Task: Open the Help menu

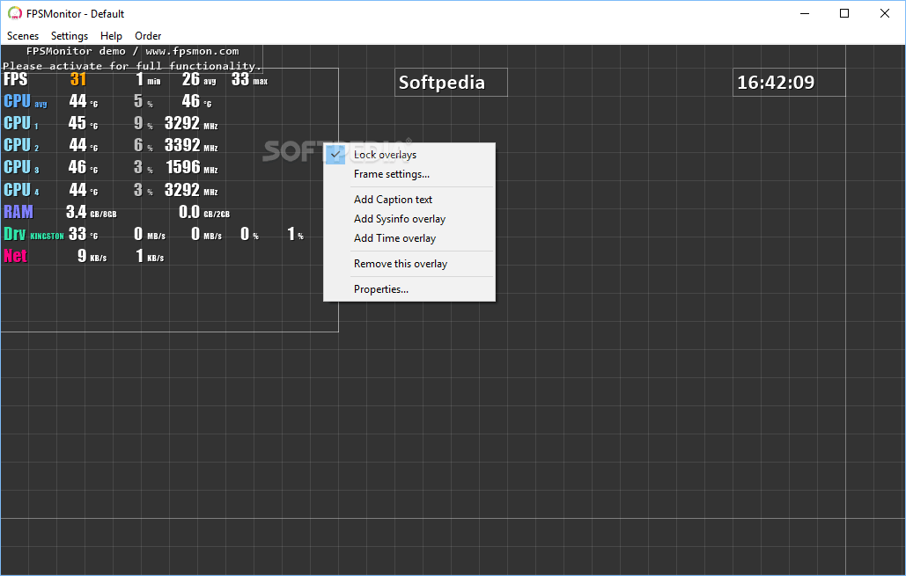Action: [x=111, y=36]
